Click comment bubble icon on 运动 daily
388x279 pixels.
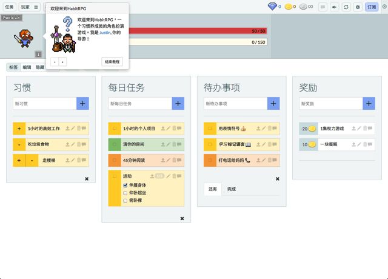coord(179,176)
